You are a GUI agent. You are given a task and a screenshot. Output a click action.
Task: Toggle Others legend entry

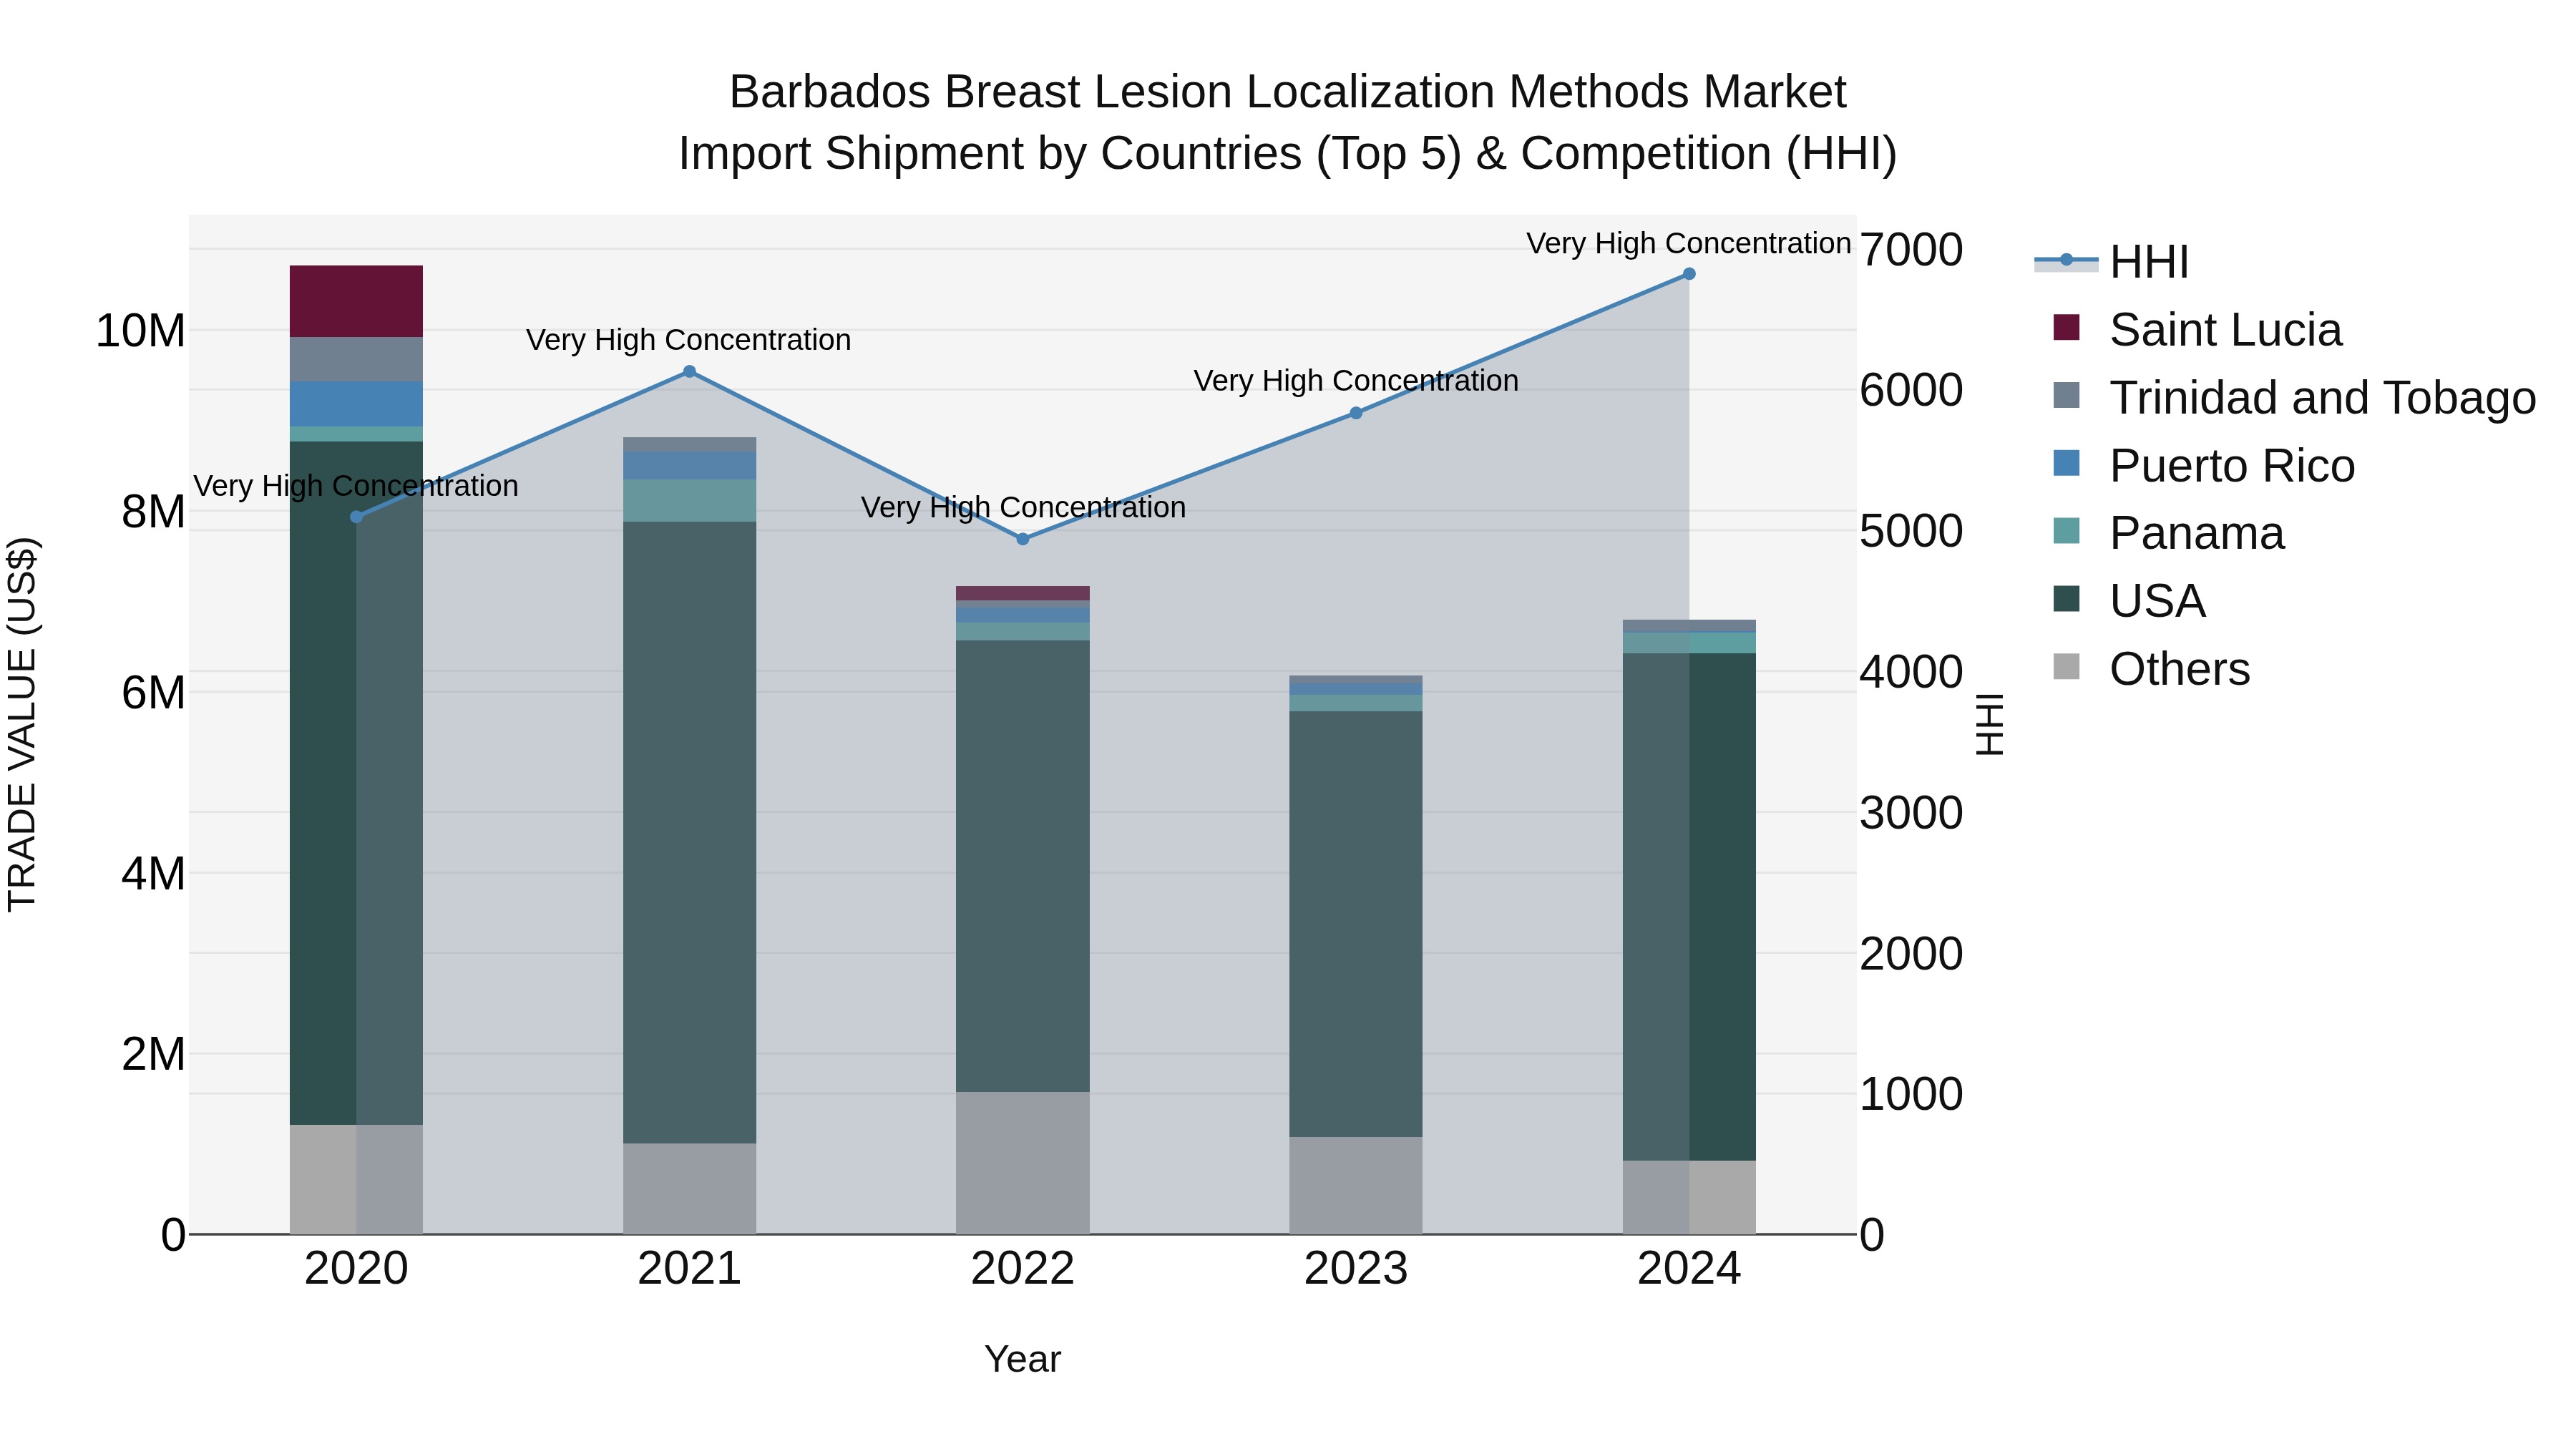click(x=2150, y=669)
